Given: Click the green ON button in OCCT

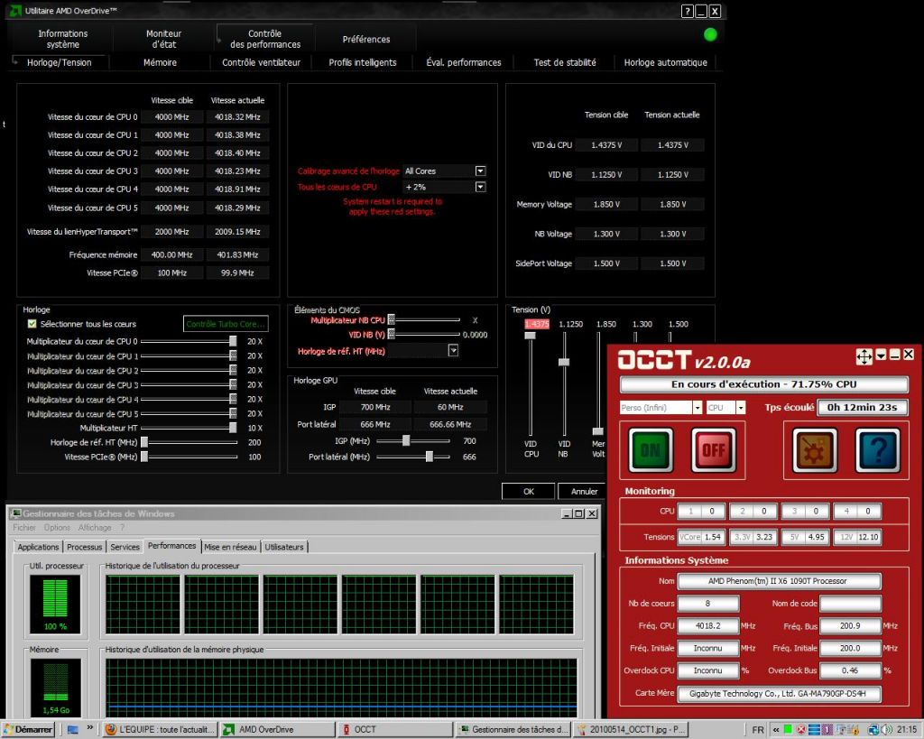Looking at the screenshot, I should (x=651, y=451).
